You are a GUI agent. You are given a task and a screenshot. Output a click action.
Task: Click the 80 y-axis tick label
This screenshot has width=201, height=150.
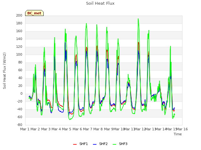pyautogui.click(x=20, y=62)
